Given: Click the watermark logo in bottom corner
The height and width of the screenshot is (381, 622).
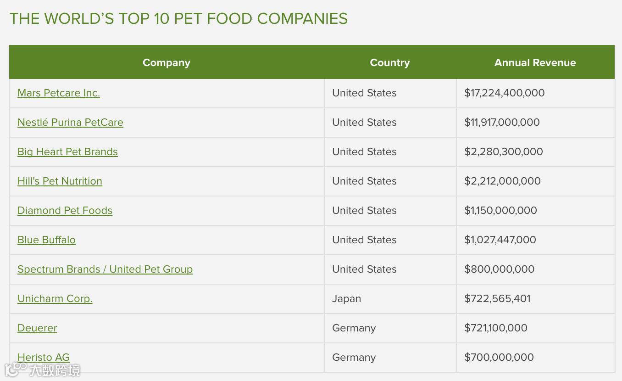Looking at the screenshot, I should pos(42,370).
